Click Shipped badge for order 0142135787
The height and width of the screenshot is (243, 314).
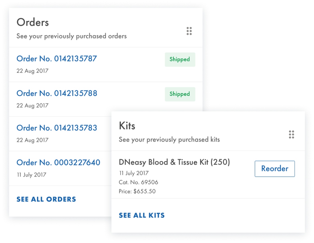pyautogui.click(x=180, y=60)
